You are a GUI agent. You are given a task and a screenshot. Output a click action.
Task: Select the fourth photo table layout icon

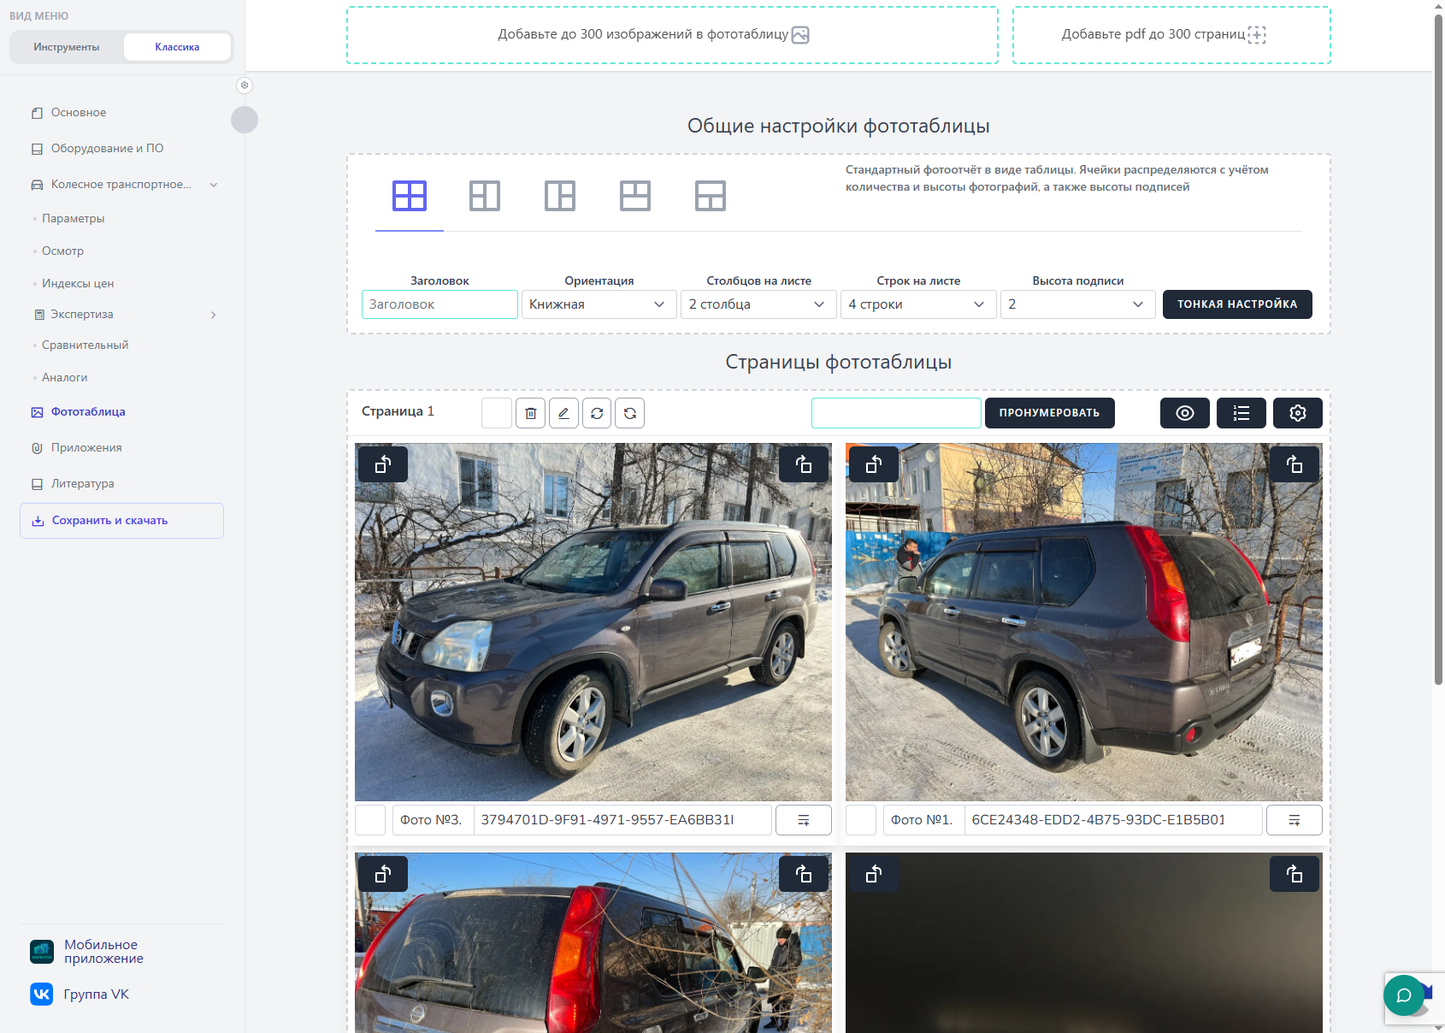635,196
